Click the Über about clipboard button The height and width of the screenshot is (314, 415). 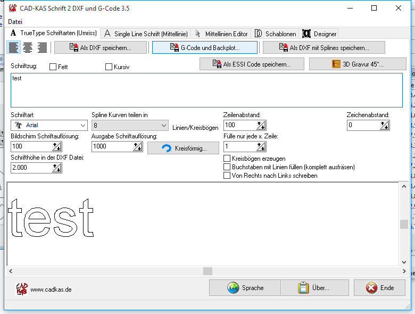click(315, 288)
